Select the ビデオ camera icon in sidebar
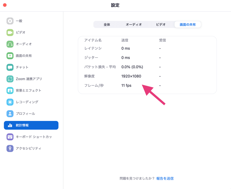Viewport: 231px width, 189px height. (x=10, y=33)
